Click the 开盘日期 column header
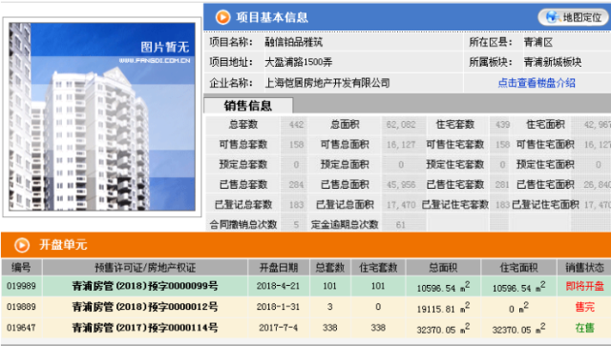Screen dimensions: 611x346 [279, 268]
